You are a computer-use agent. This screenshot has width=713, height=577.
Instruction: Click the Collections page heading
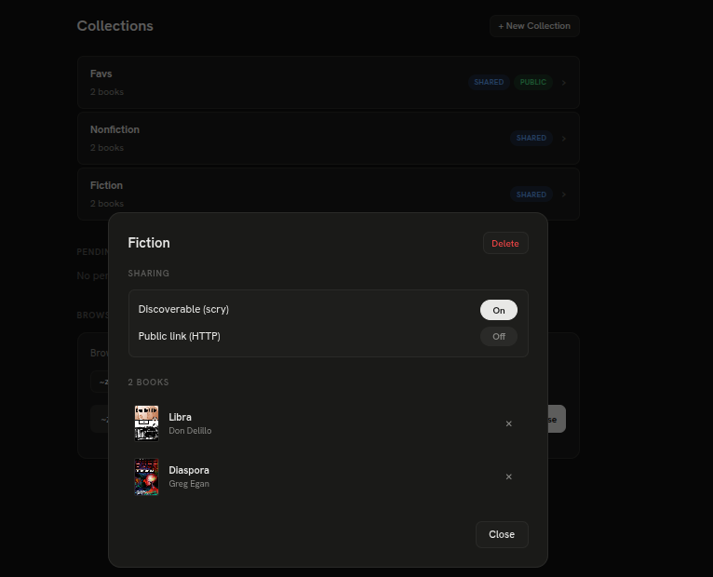pos(115,26)
